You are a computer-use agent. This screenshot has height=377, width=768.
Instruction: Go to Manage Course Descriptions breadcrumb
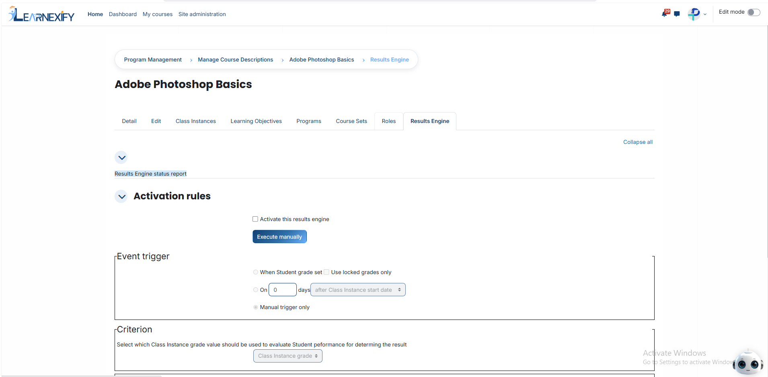point(235,59)
